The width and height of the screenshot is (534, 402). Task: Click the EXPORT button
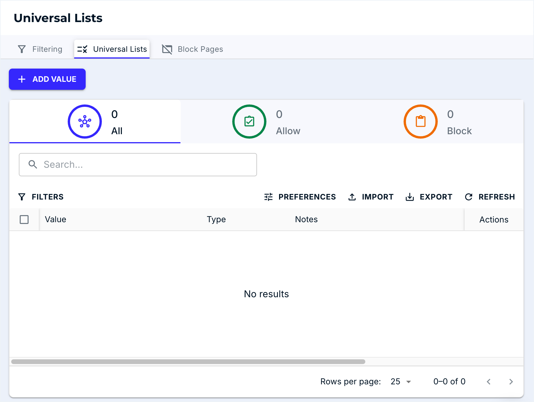(x=429, y=197)
